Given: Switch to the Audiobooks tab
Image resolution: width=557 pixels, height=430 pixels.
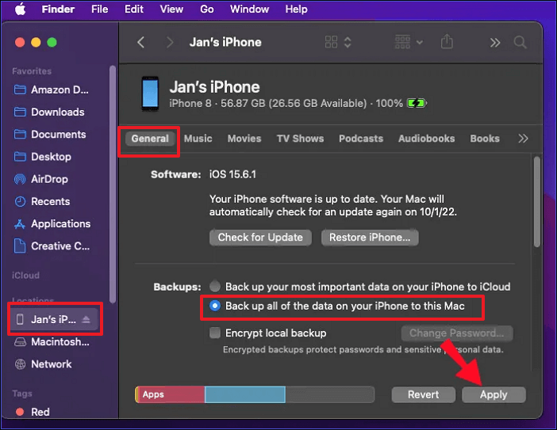Looking at the screenshot, I should pyautogui.click(x=426, y=139).
